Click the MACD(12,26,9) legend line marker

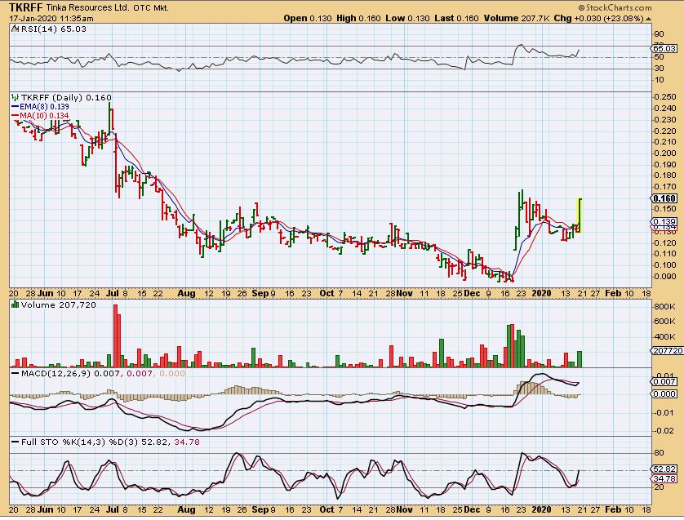pos(15,373)
